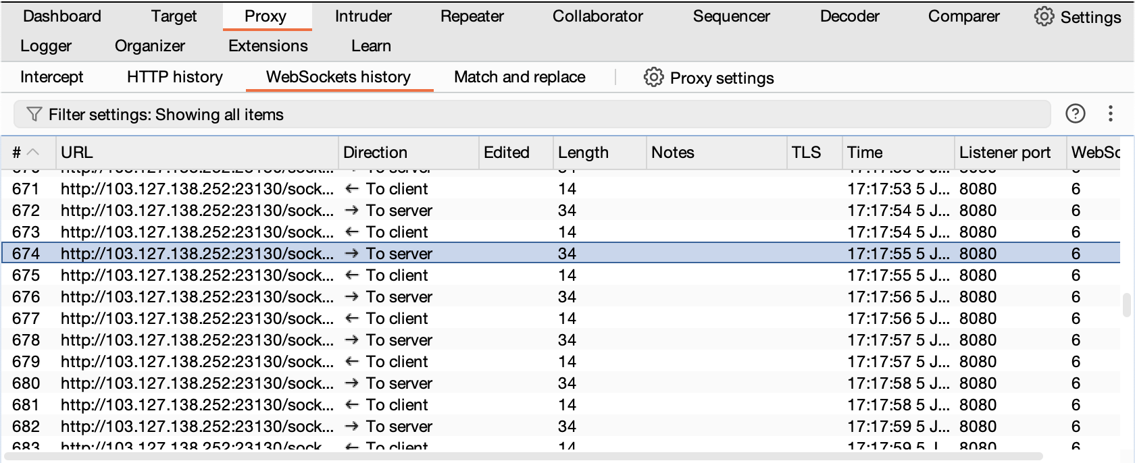Open the Intruder tab
The image size is (1135, 463).
pos(363,16)
